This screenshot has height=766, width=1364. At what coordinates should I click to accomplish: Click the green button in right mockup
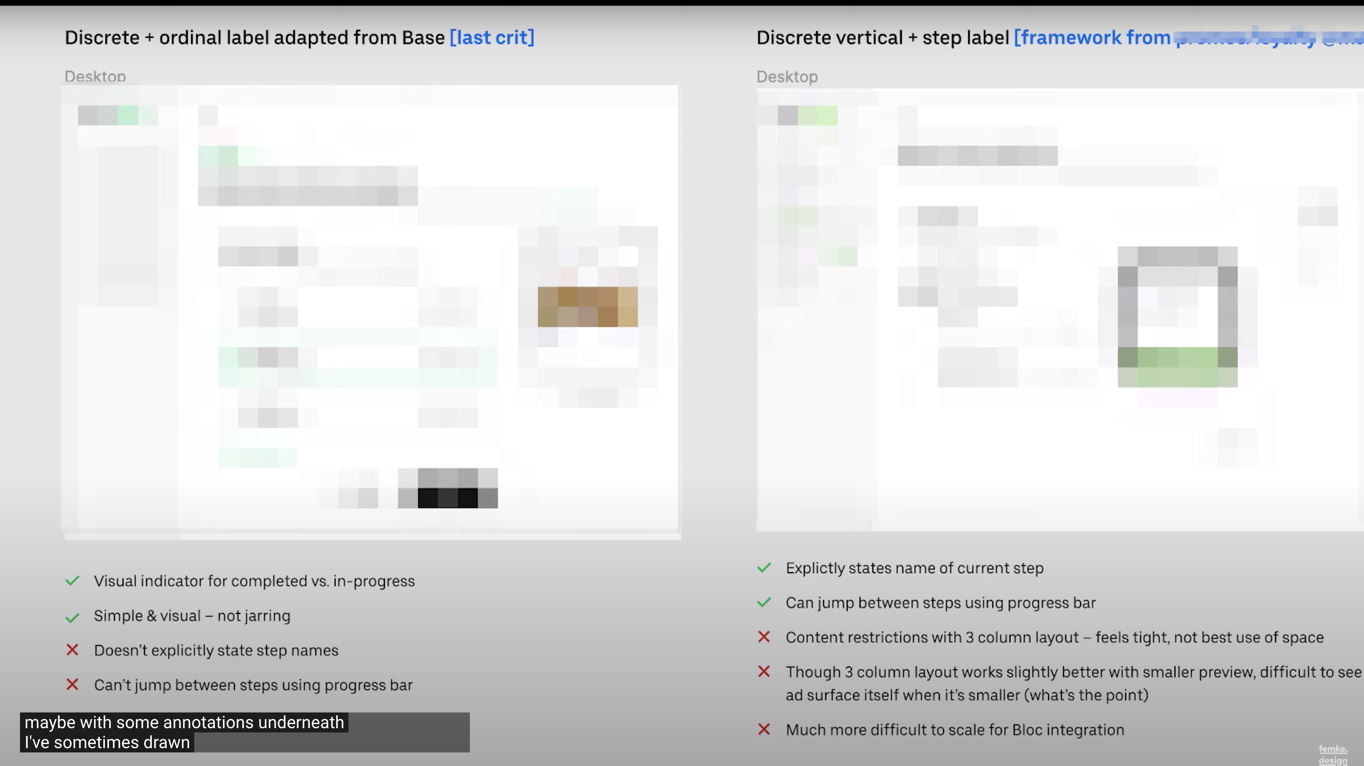point(1177,366)
